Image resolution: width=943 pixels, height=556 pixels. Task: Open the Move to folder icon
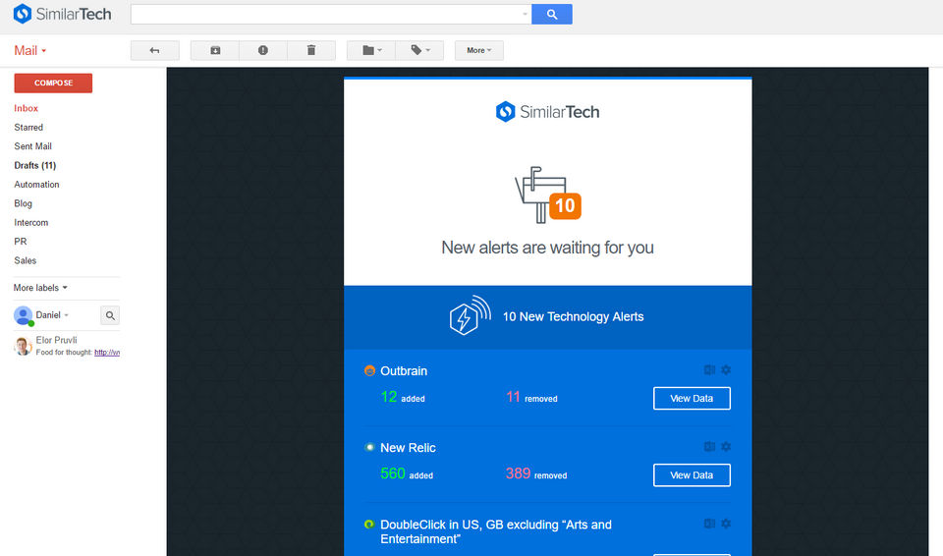tap(371, 50)
